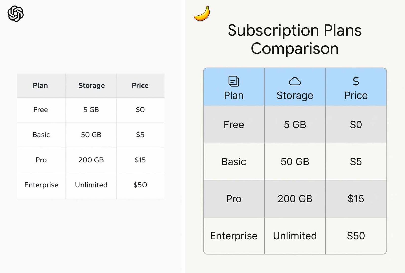405x273 pixels.
Task: Click the $50 price in right table
Action: [x=356, y=236]
